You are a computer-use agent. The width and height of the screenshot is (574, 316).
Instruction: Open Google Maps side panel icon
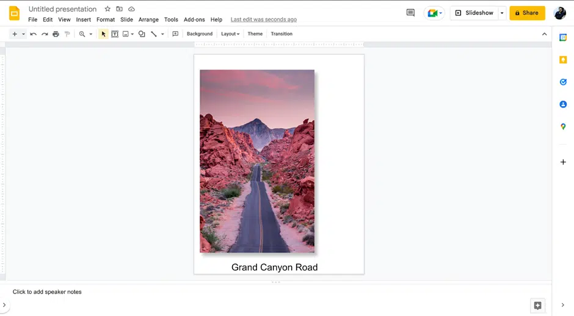(563, 127)
